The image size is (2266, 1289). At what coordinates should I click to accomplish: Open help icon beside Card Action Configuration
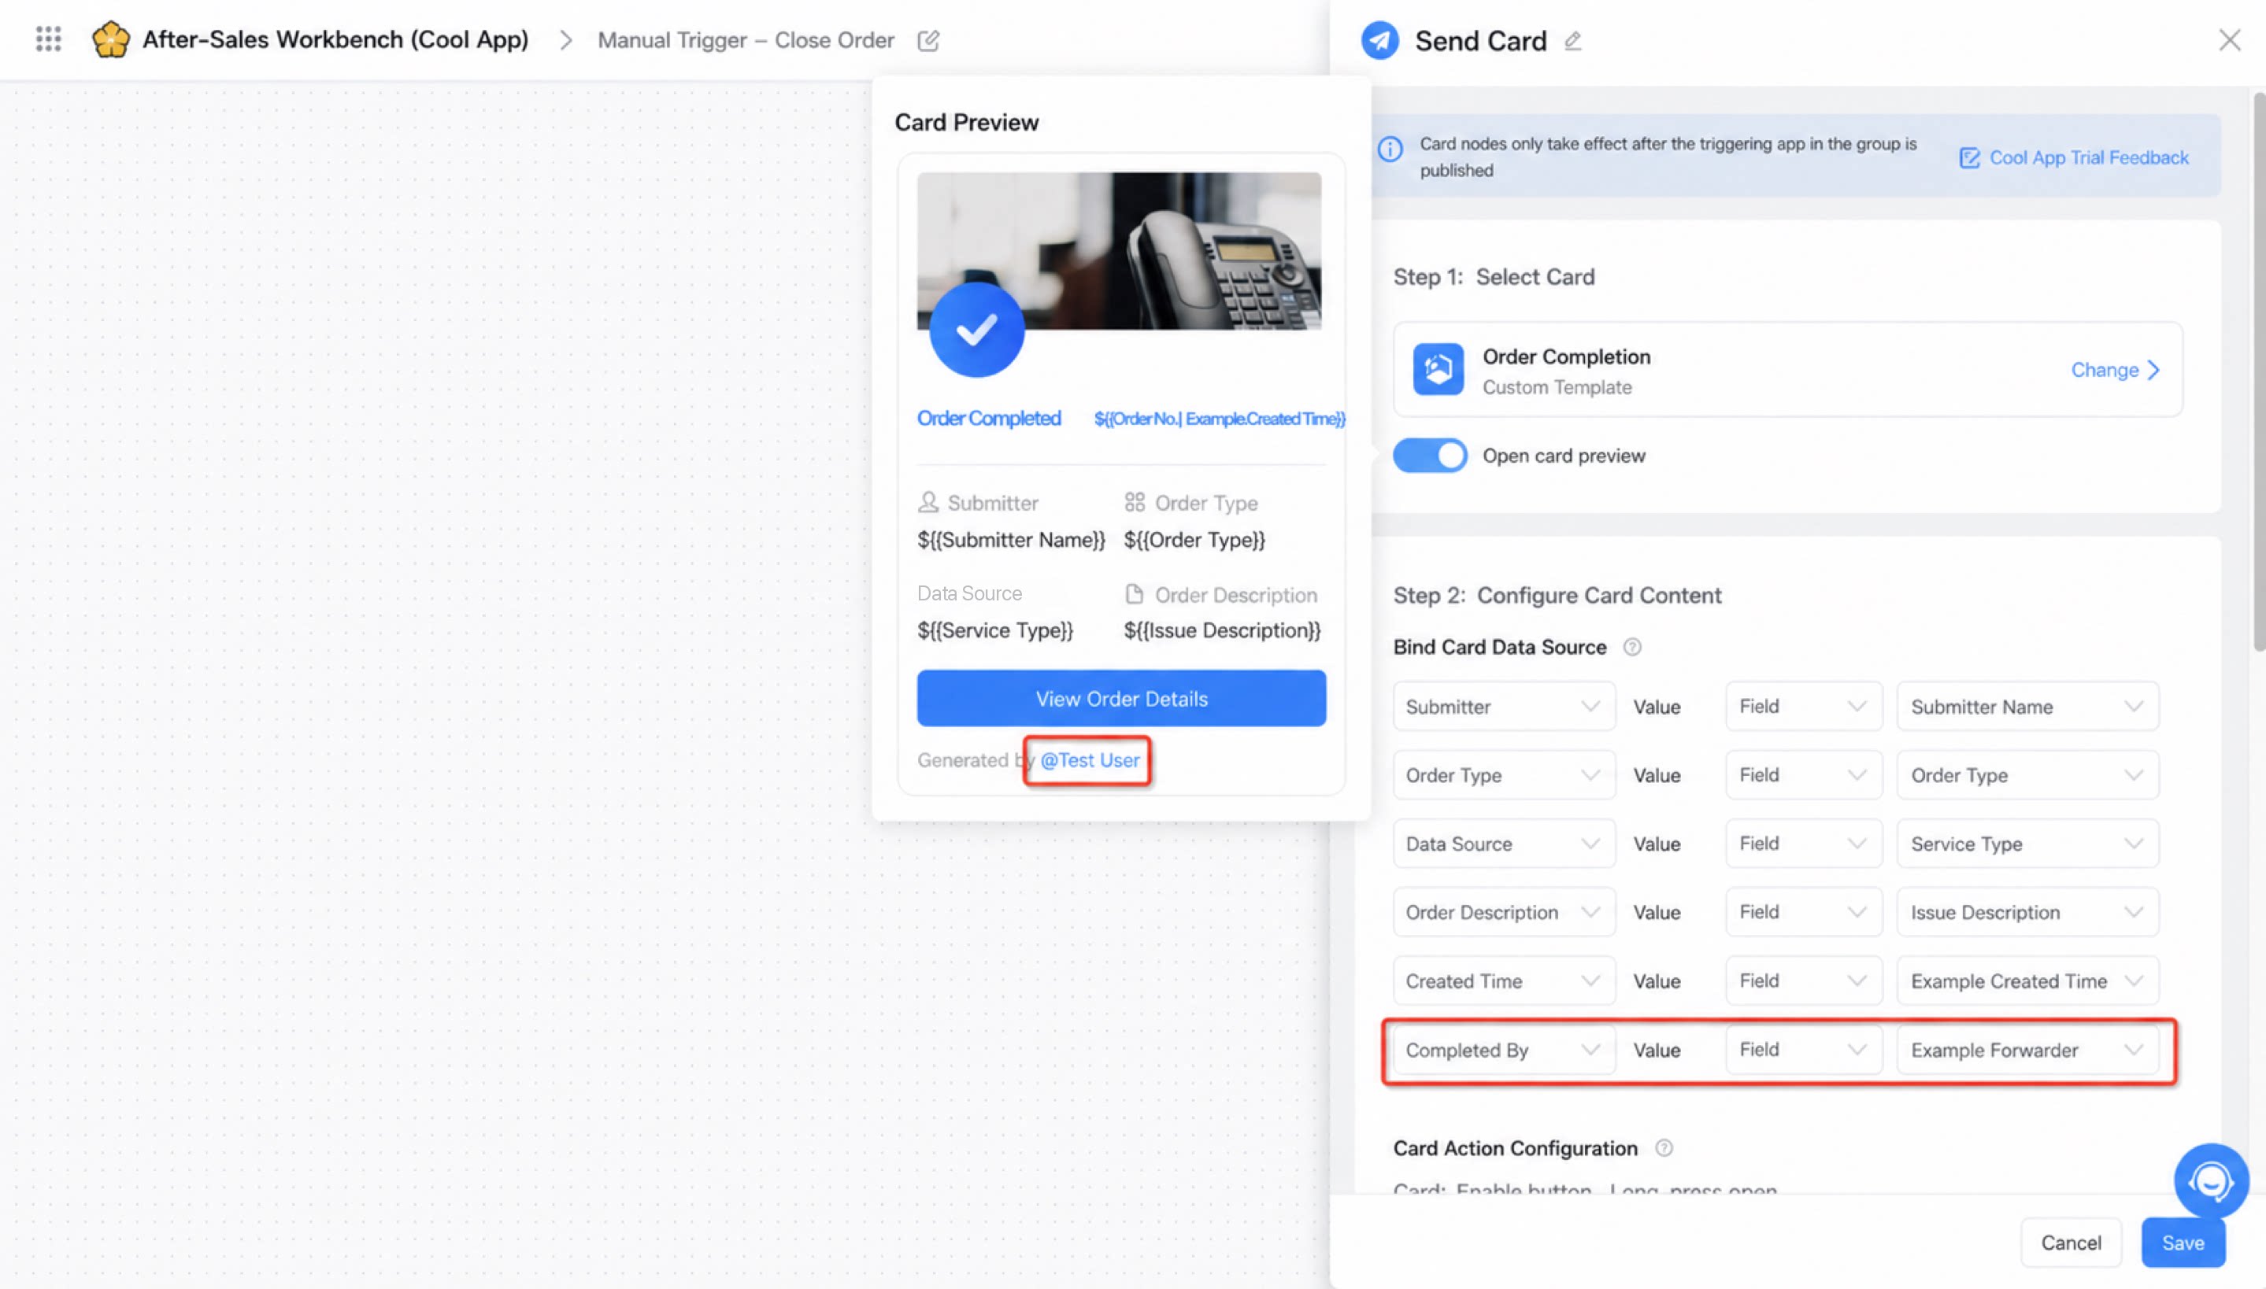tap(1664, 1148)
